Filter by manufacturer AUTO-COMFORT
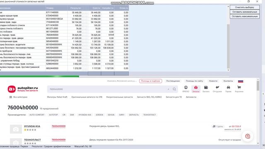The width and height of the screenshot is (265, 149). click(x=37, y=115)
